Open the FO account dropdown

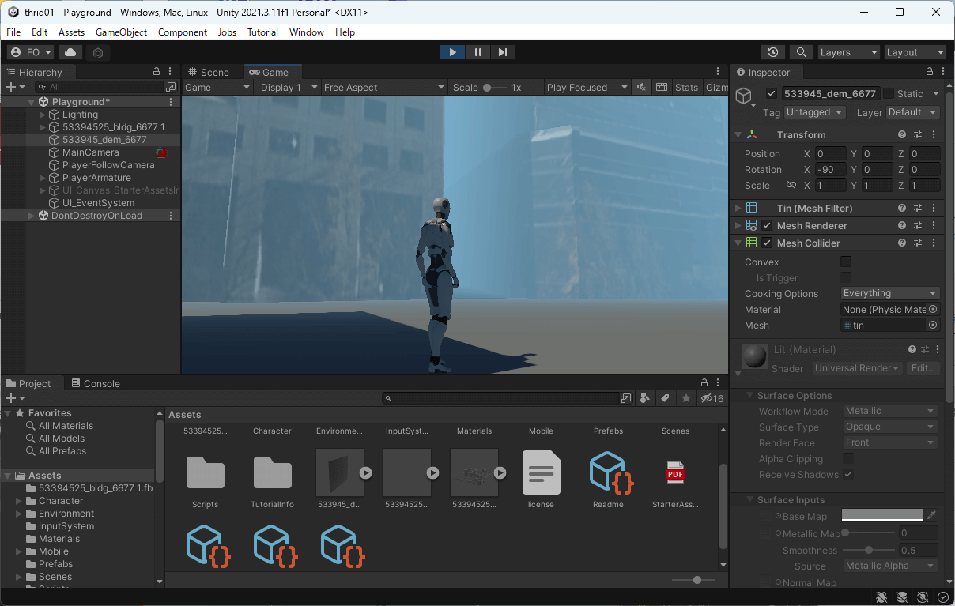point(31,52)
